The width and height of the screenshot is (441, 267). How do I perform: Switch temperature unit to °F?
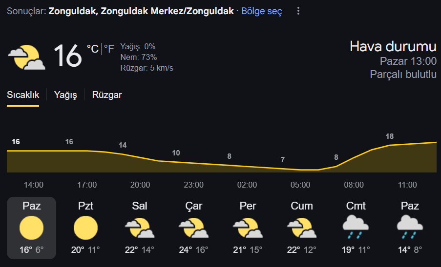coord(109,49)
